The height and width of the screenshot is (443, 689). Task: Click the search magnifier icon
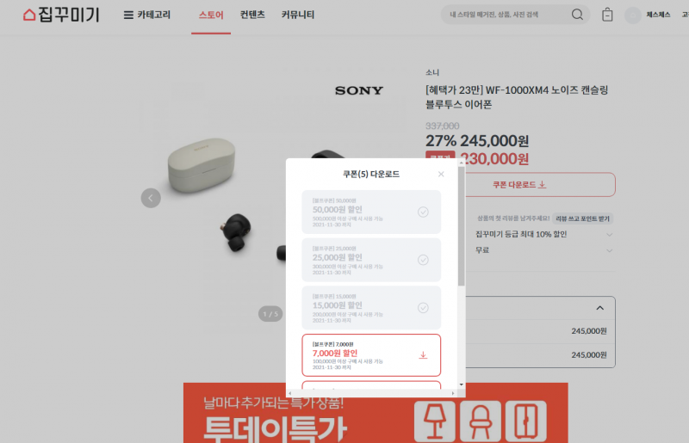point(577,15)
